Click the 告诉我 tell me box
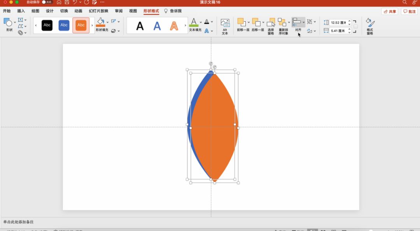This screenshot has height=231, width=420. [173, 11]
